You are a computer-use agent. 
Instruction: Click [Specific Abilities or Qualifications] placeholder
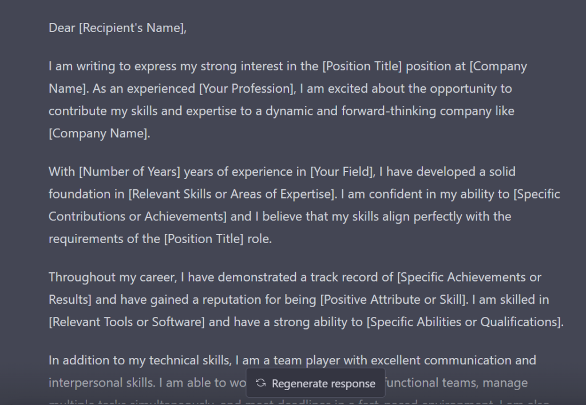tap(465, 321)
